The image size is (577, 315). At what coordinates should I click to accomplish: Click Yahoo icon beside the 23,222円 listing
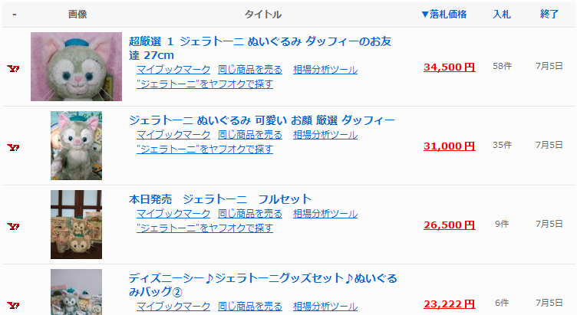tap(13, 305)
